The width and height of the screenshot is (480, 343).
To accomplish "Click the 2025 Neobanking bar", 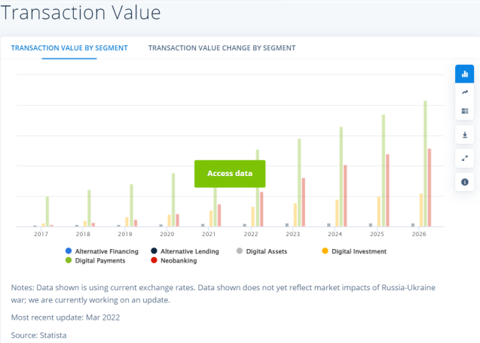I will pos(387,192).
